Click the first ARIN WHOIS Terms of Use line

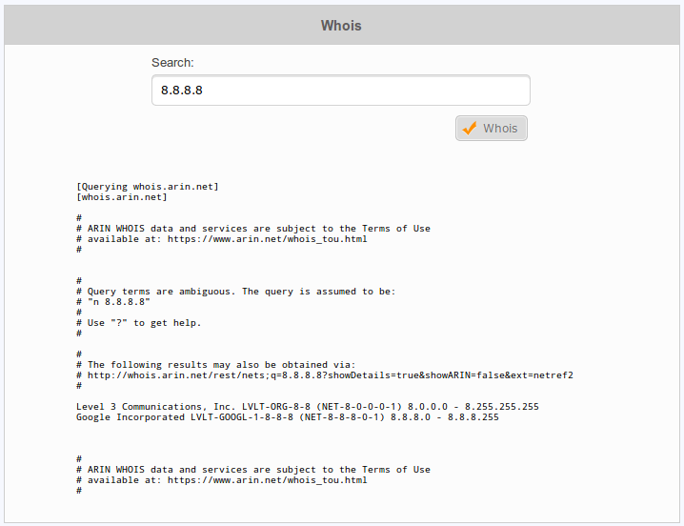(x=253, y=229)
